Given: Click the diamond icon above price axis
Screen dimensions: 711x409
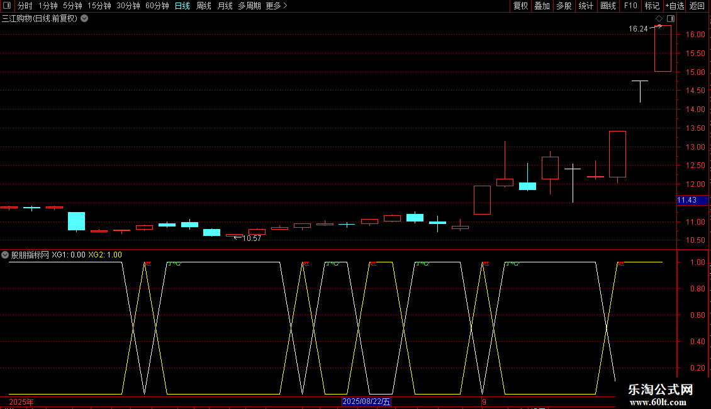Looking at the screenshot, I should tap(659, 19).
